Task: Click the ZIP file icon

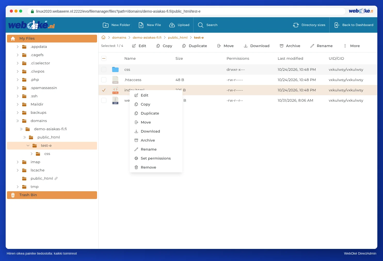Action: (x=115, y=100)
